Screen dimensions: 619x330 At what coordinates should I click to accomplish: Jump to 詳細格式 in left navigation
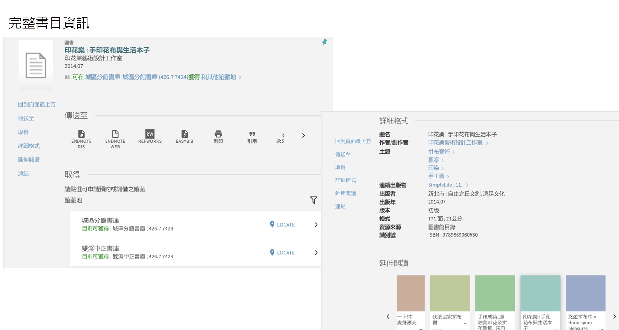[29, 146]
